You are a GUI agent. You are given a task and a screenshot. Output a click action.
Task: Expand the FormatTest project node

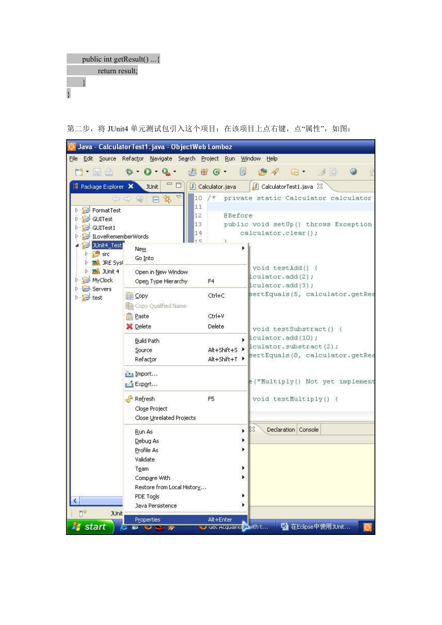[x=77, y=210]
